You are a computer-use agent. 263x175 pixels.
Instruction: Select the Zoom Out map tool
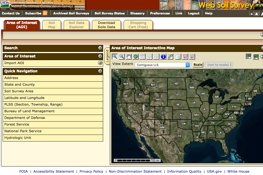pos(122,57)
